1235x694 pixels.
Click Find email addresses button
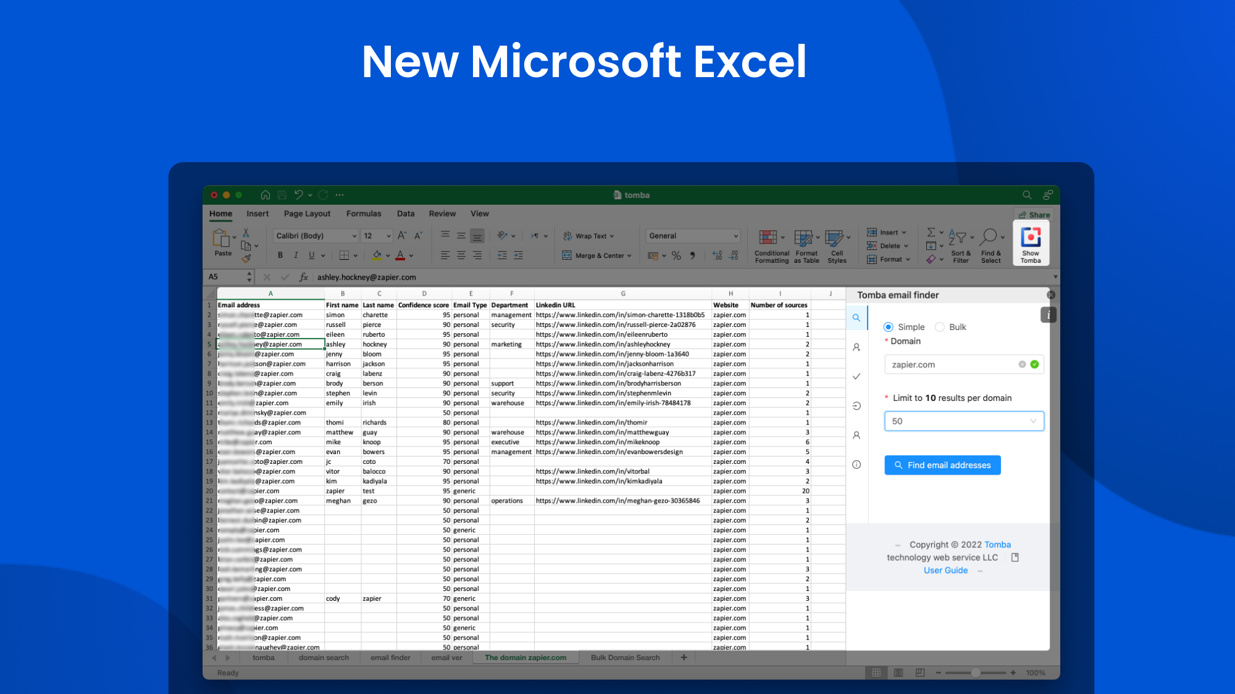(x=942, y=465)
